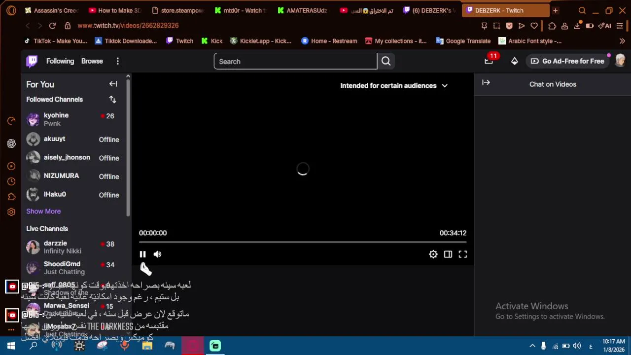This screenshot has width=631, height=355.
Task: Switch to store.steampowered tab
Action: [x=177, y=10]
